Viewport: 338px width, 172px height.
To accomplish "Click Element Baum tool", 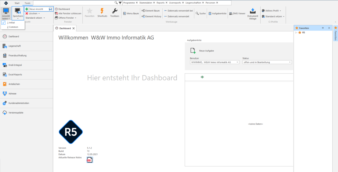I will tap(151, 10).
